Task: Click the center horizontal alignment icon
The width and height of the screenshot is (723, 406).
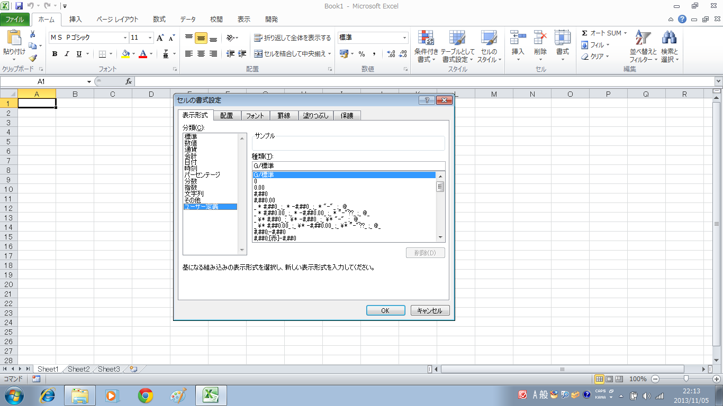Action: (201, 54)
